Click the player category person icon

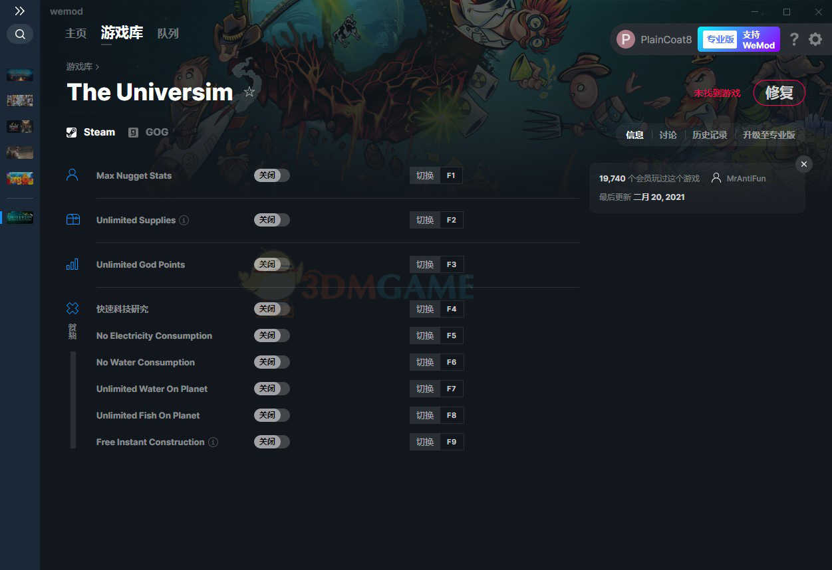pyautogui.click(x=72, y=175)
